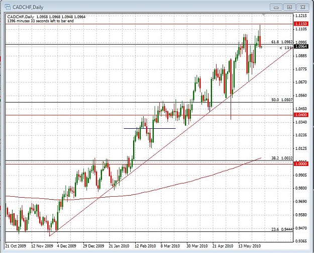Click the CADCHF,Daily window title text
This screenshot has height=253, width=314.
28,7
